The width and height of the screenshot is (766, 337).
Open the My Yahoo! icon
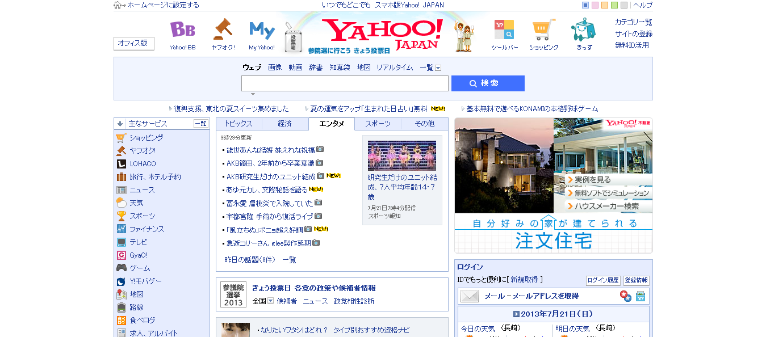point(262,30)
